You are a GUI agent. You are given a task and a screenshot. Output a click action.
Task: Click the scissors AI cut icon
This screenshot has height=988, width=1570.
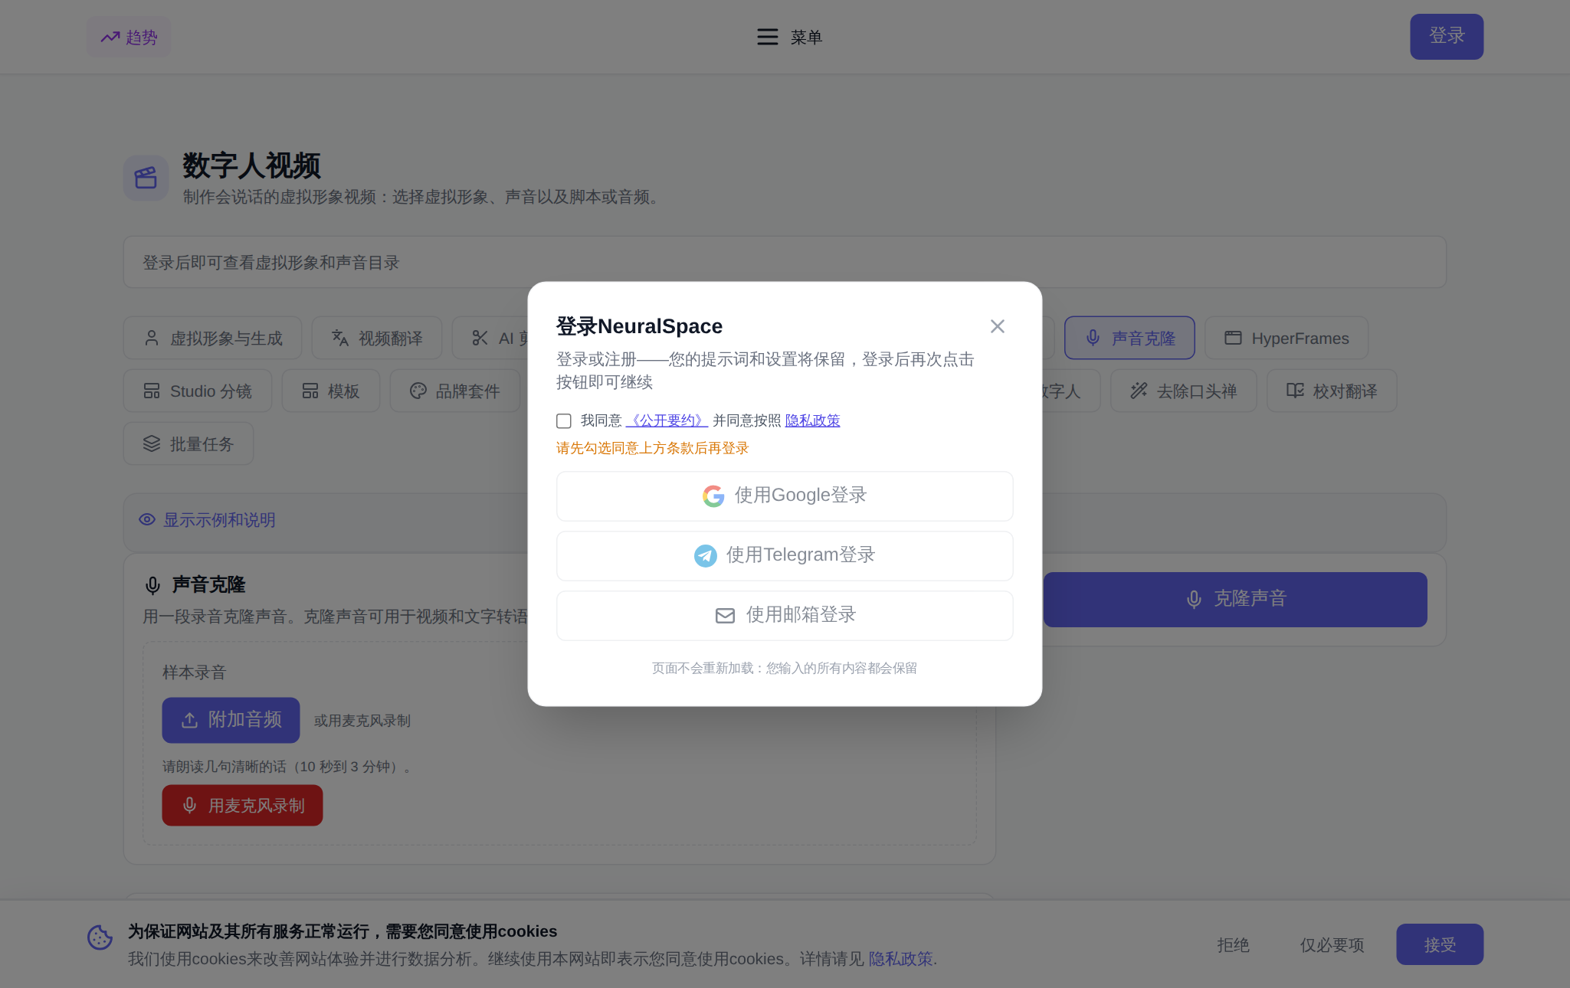[x=480, y=338]
